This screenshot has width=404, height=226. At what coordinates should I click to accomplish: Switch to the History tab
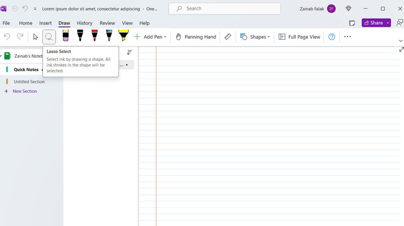click(84, 23)
